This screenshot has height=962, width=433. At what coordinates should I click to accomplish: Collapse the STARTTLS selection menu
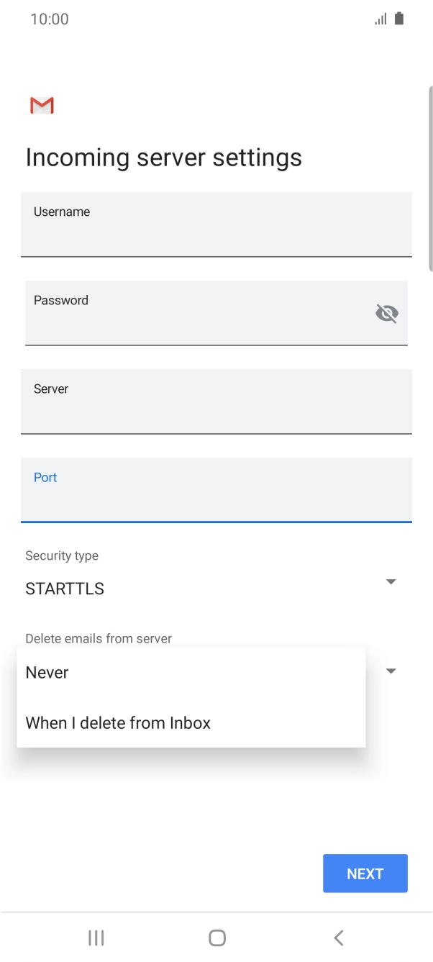point(391,581)
